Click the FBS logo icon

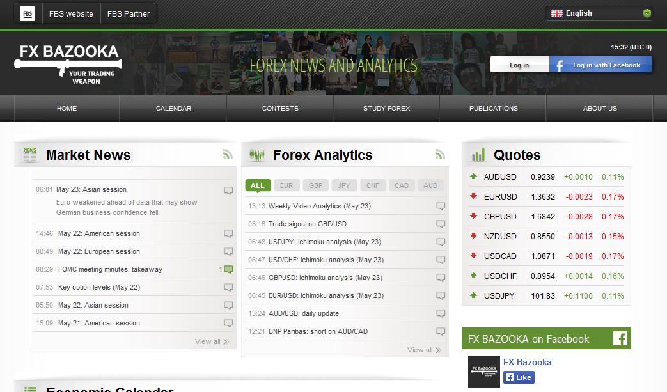(x=27, y=13)
